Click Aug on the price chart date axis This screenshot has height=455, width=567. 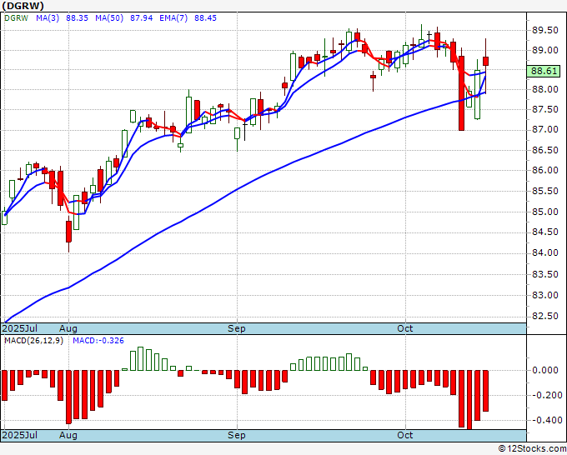click(x=68, y=328)
